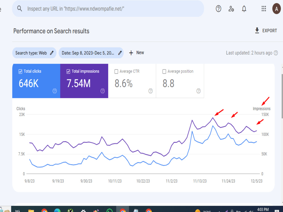The width and height of the screenshot is (283, 212).
Task: Click the 10/11/23 date label
Action: pos(115,181)
